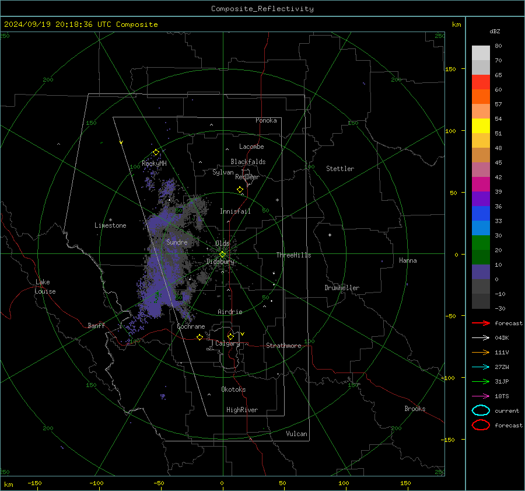This screenshot has height=491, width=525.
Task: Choose the royal blue 33-36 dBZ swatch
Action: [481, 214]
